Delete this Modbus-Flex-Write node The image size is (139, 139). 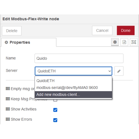[x=12, y=31]
